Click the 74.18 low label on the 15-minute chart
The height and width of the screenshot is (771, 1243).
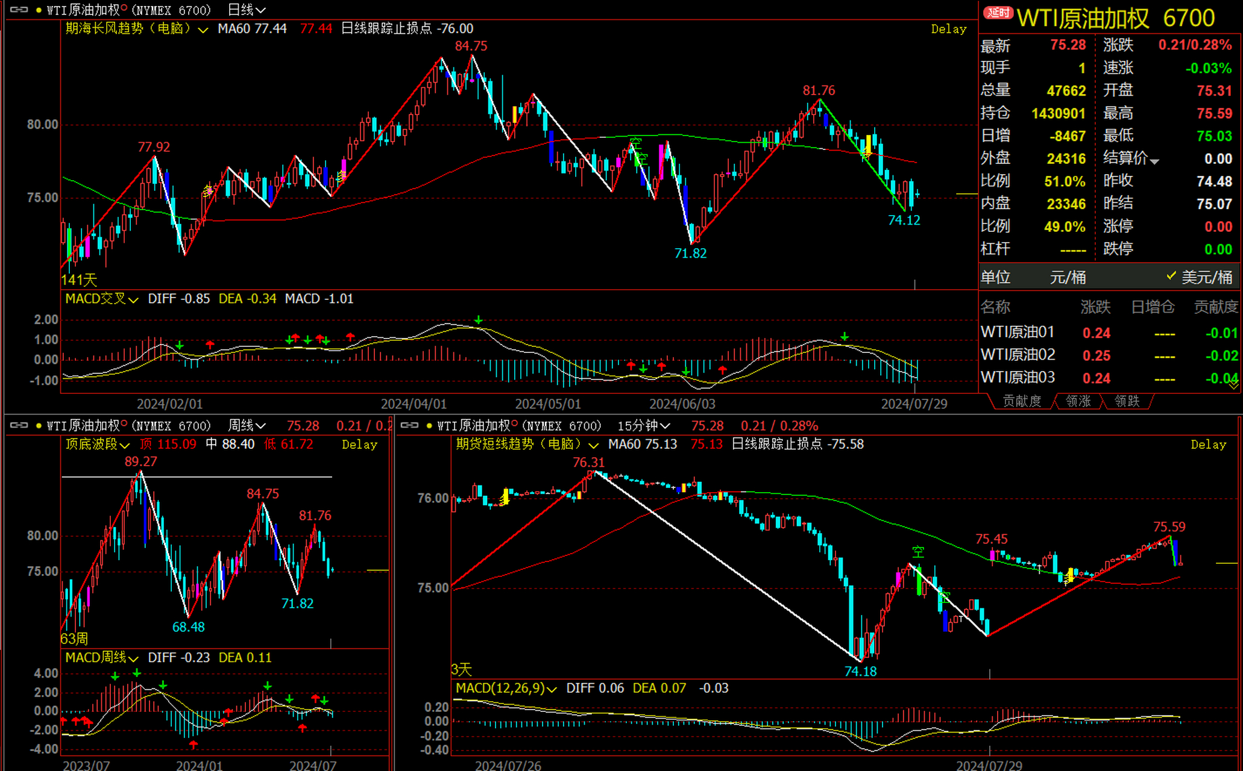pos(860,672)
